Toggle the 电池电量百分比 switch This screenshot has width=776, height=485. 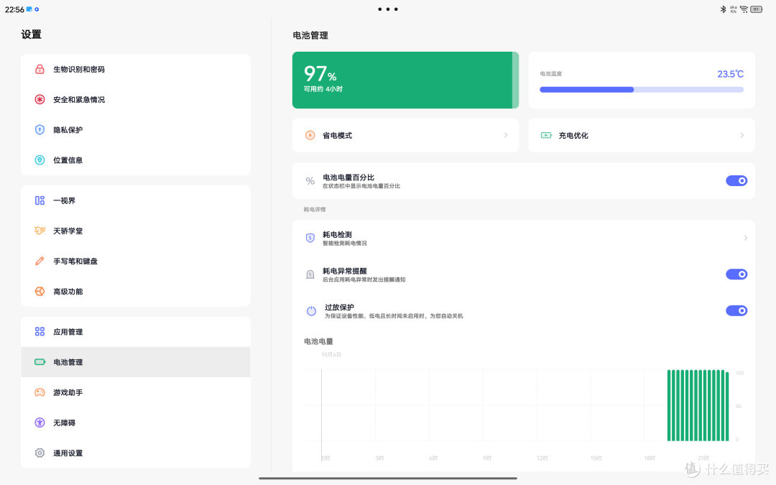[x=736, y=180]
